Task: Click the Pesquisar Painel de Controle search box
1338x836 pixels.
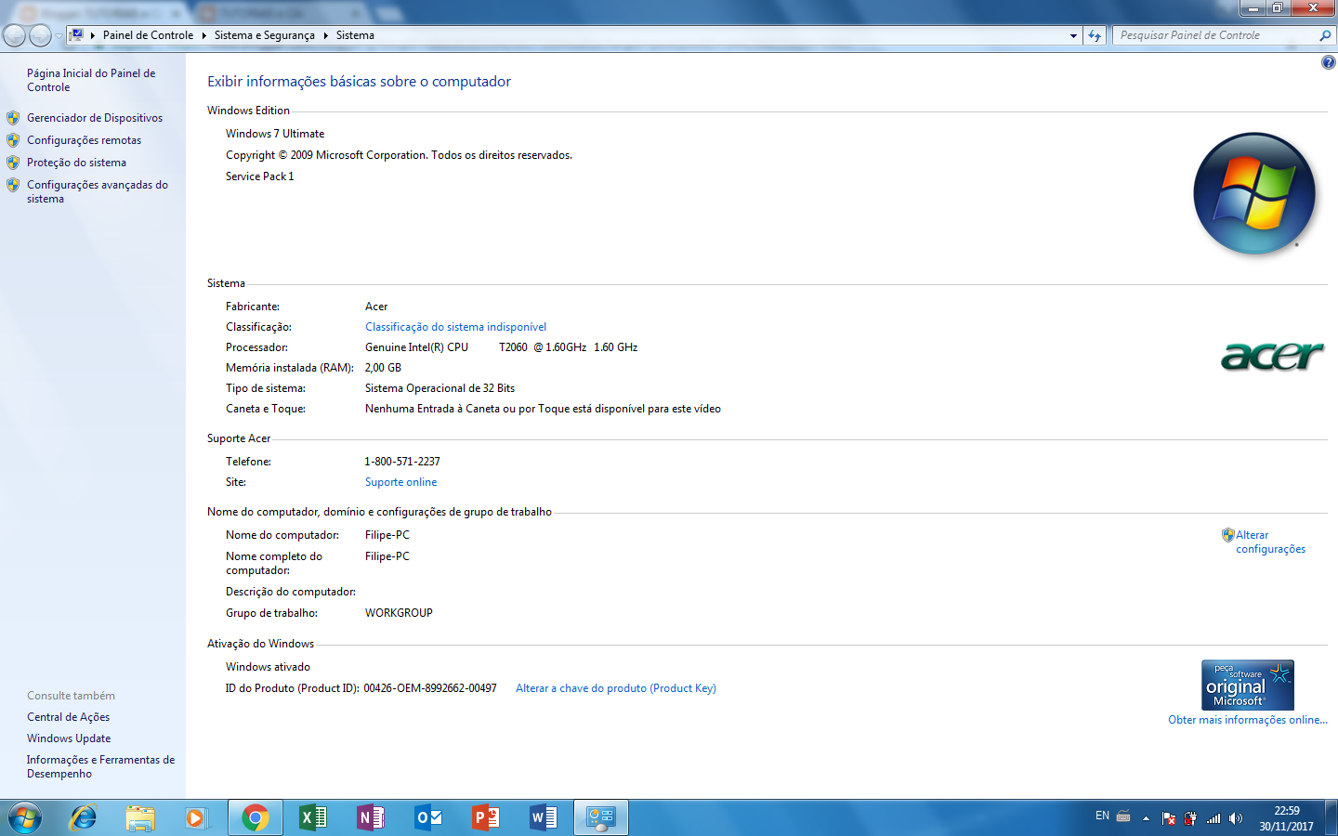Action: 1208,34
